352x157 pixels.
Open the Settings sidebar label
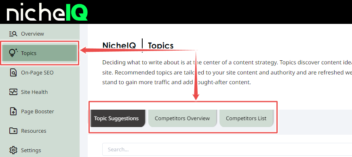pyautogui.click(x=31, y=150)
